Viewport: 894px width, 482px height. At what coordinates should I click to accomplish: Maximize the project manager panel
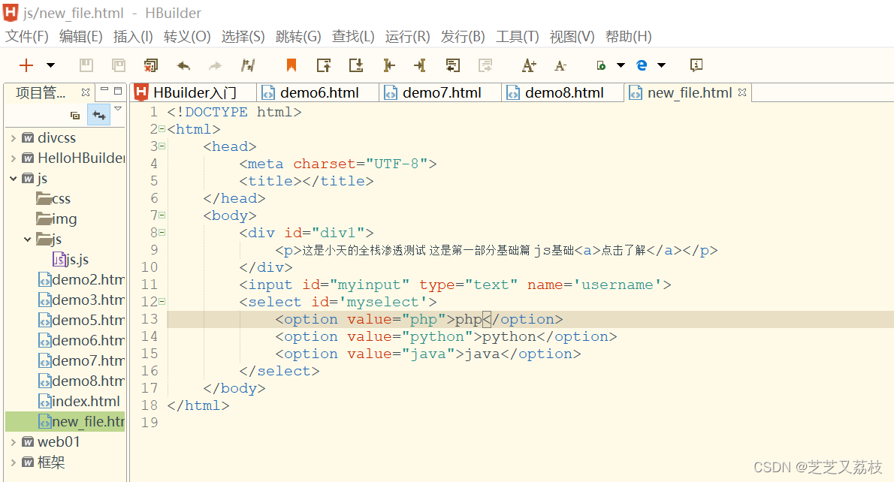[x=118, y=91]
